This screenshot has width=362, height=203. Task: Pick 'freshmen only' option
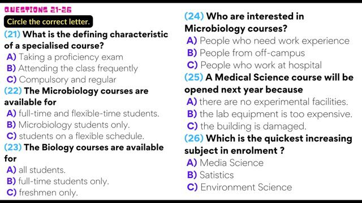[x=42, y=192]
